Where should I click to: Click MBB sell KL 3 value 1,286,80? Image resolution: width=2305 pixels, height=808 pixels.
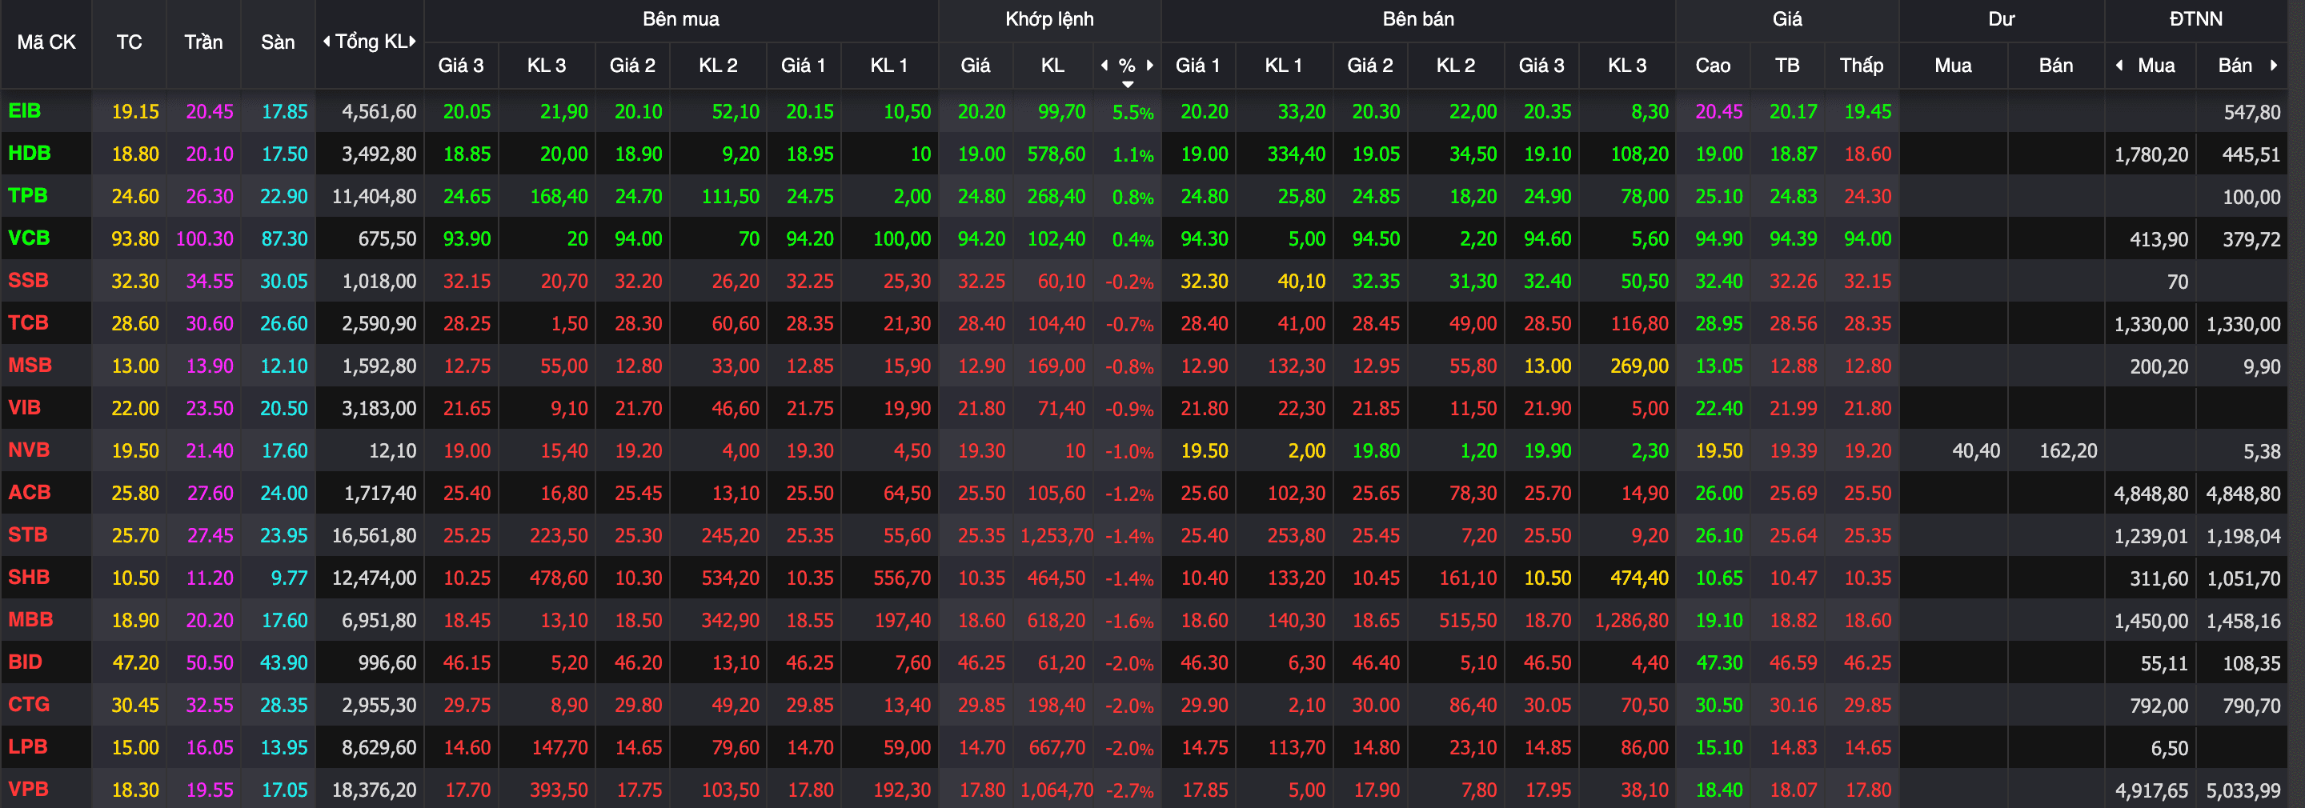(x=1631, y=620)
